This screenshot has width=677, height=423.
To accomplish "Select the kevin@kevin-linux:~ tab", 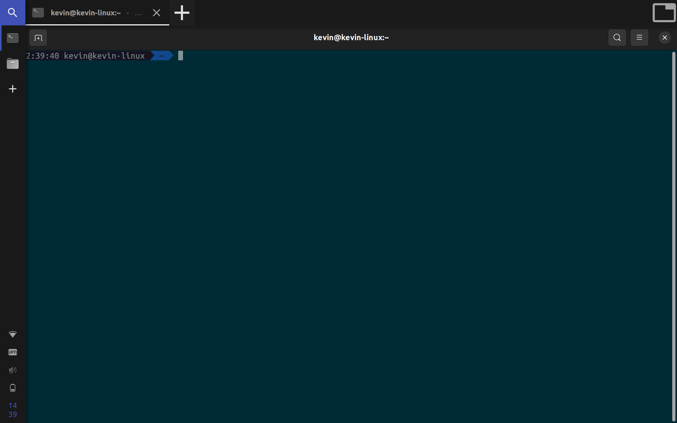I will click(x=86, y=13).
